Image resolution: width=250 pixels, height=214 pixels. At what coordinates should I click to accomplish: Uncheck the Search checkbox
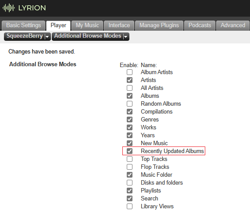click(130, 198)
